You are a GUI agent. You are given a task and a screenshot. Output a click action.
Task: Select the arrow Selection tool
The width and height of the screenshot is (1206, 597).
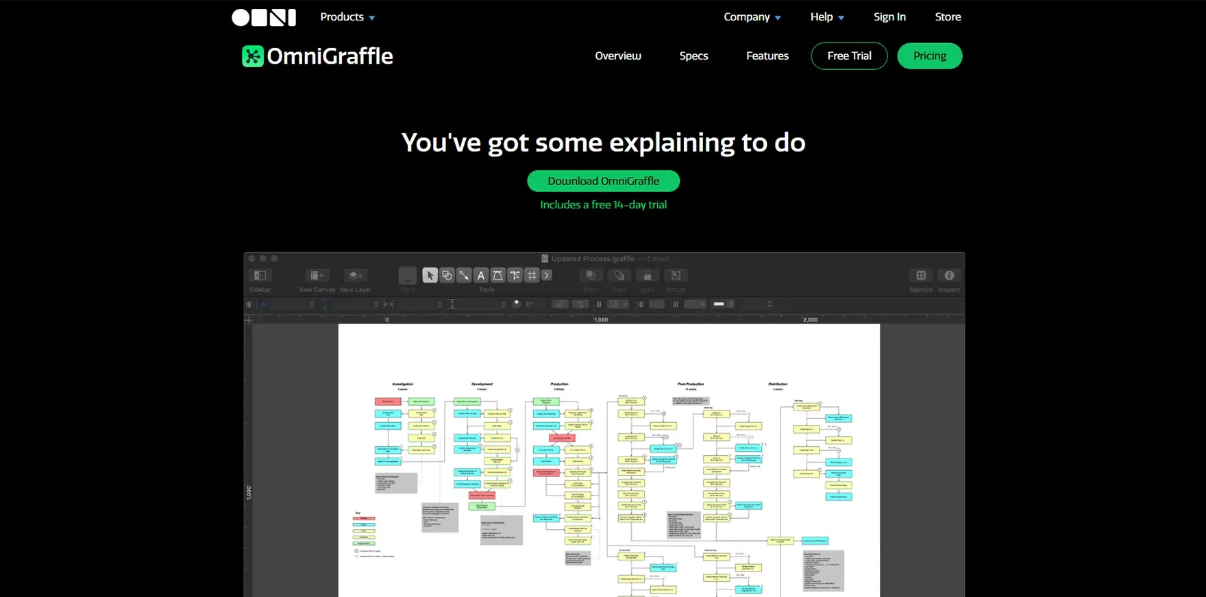pyautogui.click(x=430, y=276)
